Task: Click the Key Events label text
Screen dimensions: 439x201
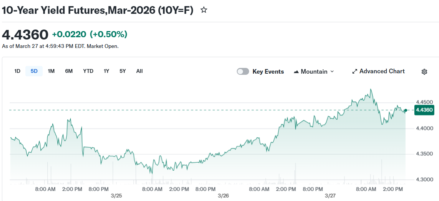Action: click(x=268, y=72)
